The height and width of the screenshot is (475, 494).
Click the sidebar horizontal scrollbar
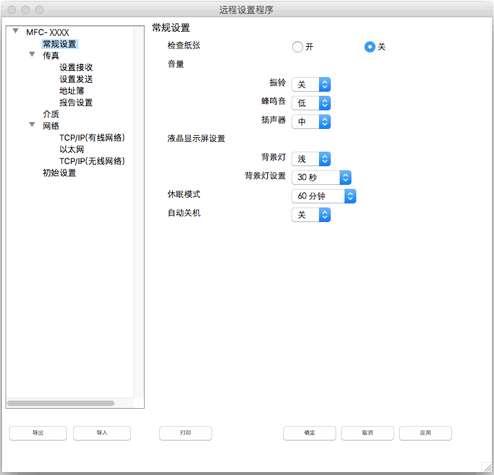[61, 403]
